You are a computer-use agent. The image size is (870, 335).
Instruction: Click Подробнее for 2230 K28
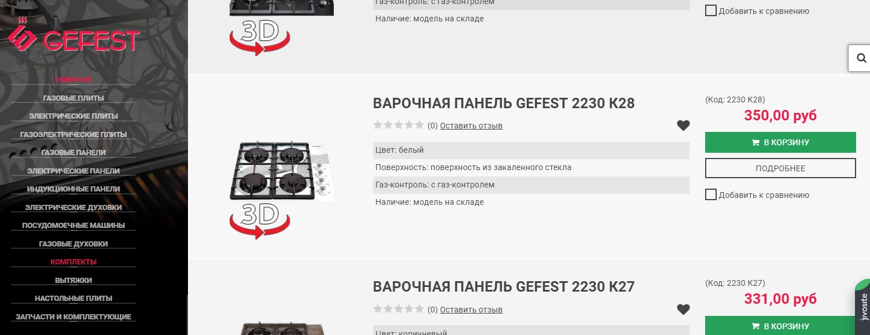780,168
